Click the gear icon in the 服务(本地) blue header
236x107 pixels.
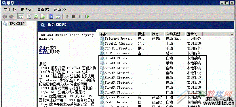pos(43,25)
